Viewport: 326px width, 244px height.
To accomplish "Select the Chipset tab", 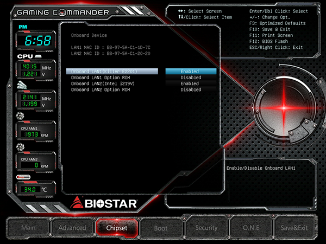I will coord(117,228).
